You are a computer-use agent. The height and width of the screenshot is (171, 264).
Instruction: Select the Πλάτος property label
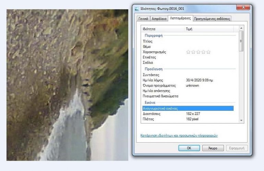pos(148,119)
